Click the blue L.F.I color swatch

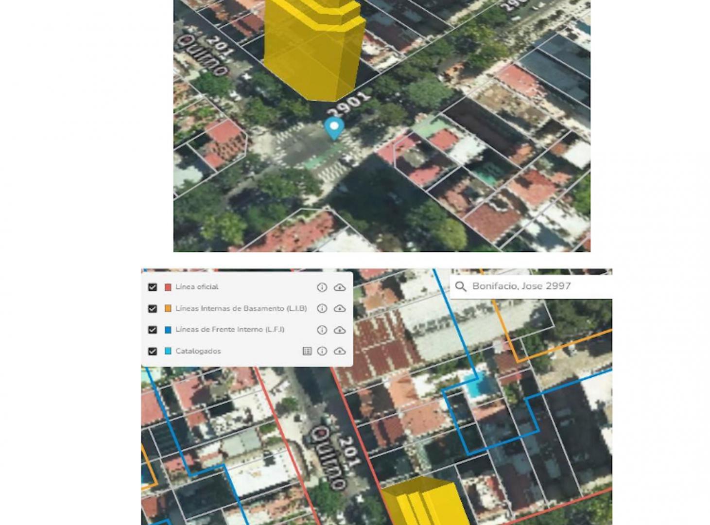168,330
